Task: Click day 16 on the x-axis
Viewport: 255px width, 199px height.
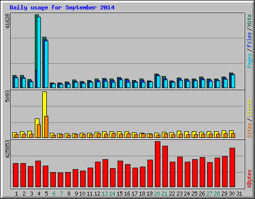Action: (127, 194)
